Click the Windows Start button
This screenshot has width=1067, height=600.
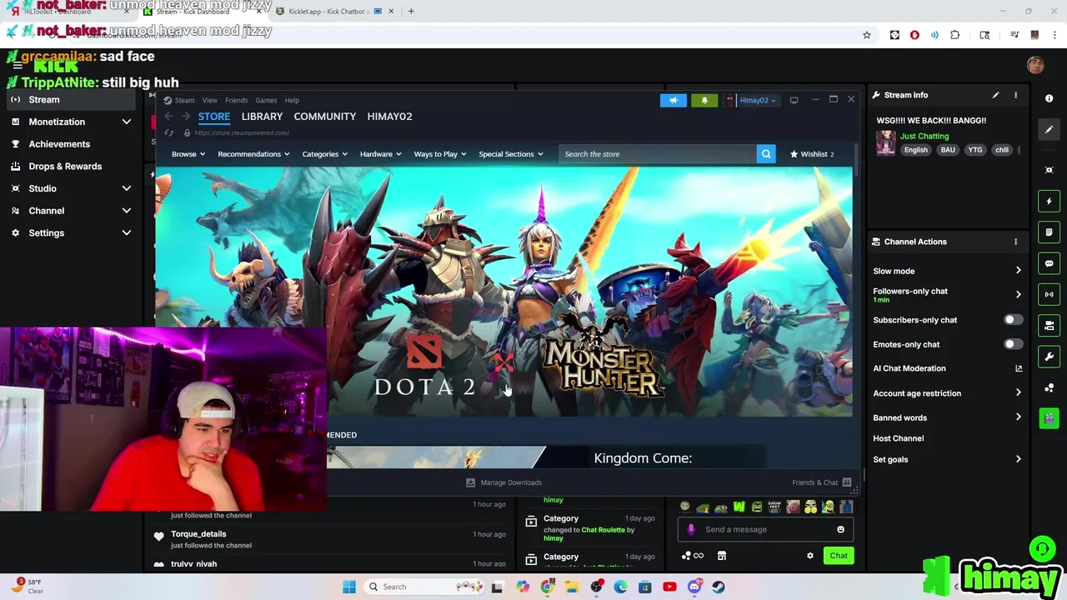point(349,587)
